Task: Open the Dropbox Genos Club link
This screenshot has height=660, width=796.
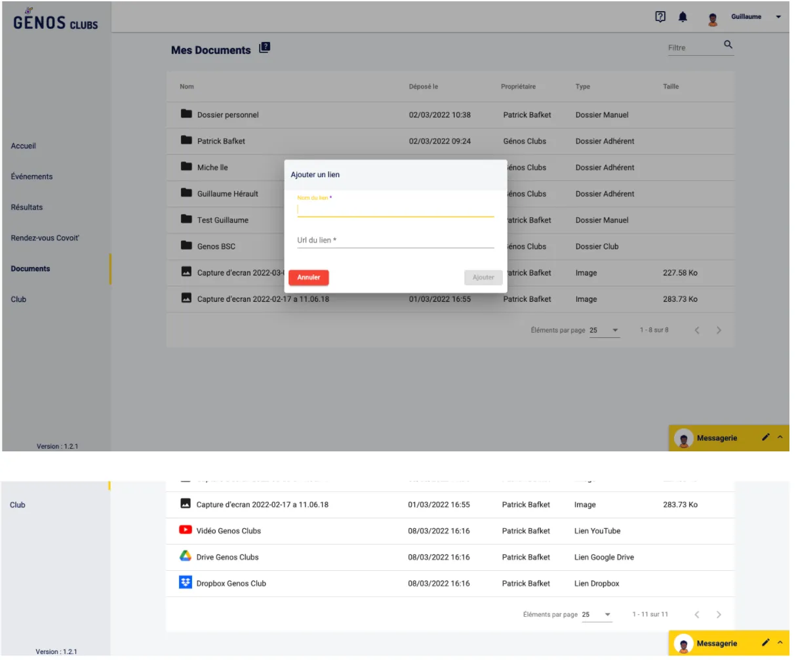Action: pyautogui.click(x=231, y=583)
